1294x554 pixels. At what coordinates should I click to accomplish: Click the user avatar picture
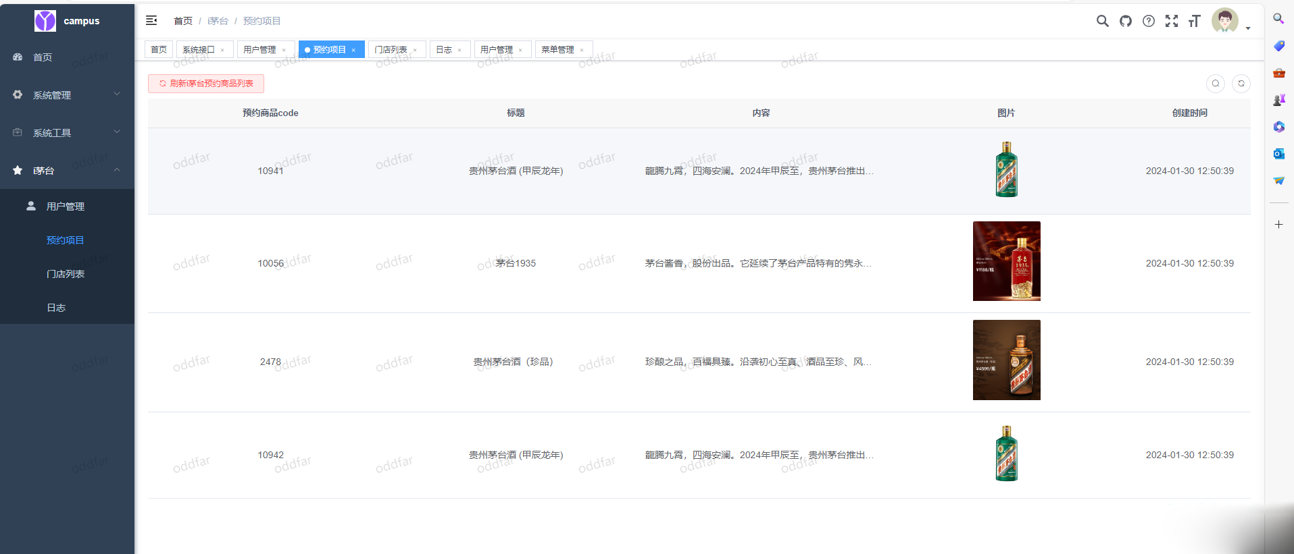click(1224, 21)
